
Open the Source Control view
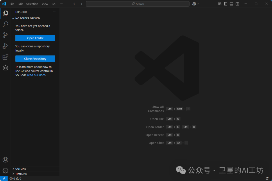[5, 35]
